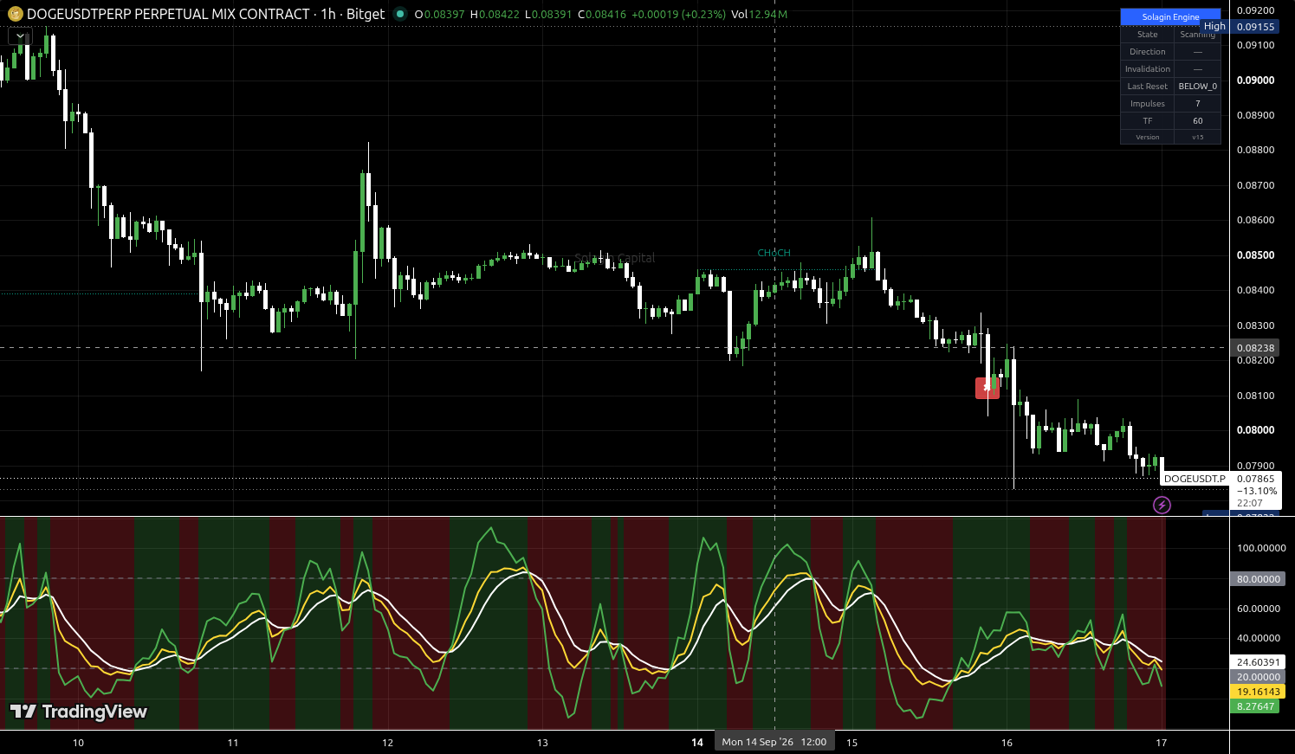Click the 40.00000 oscillator scale label

(1259, 638)
